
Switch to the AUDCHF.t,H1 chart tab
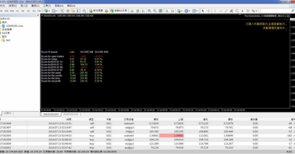71,114
